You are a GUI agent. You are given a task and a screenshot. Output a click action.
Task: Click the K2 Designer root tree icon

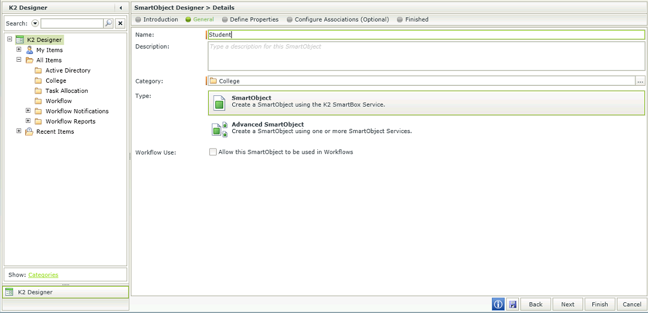point(19,40)
